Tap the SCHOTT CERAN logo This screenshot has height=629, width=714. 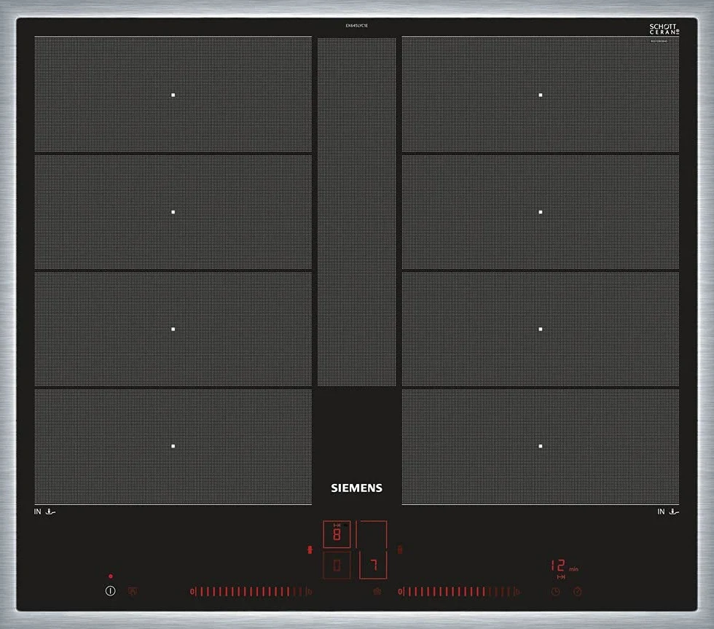tap(664, 29)
